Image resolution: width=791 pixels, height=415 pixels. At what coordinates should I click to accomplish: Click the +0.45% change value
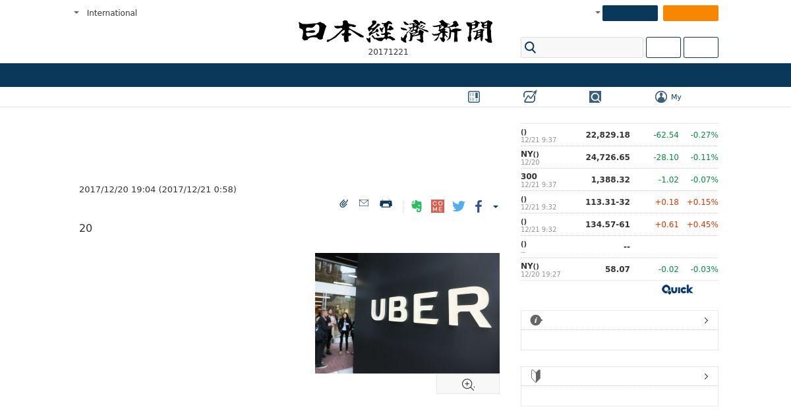tap(703, 225)
